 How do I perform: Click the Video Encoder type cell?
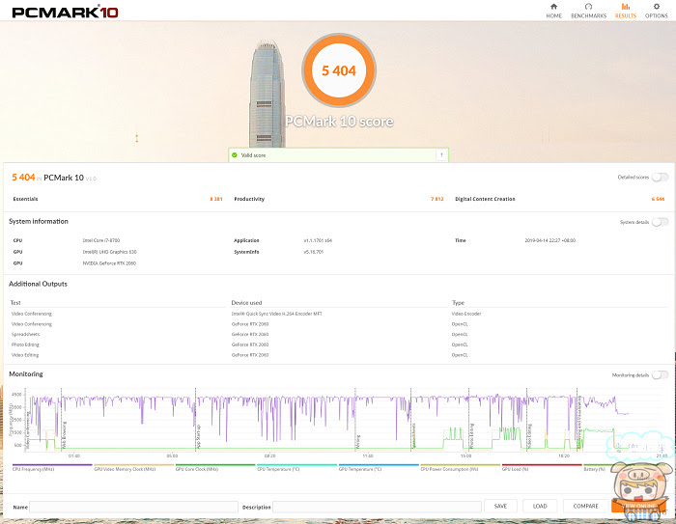coord(466,314)
